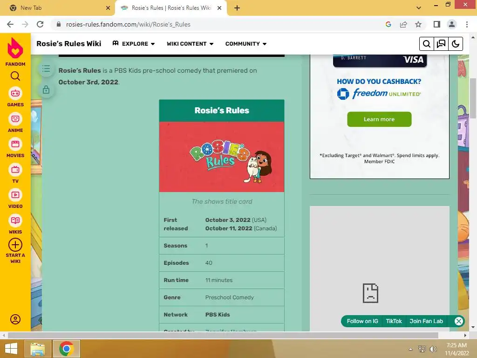Click the 11 minutes run time value

pos(219,280)
